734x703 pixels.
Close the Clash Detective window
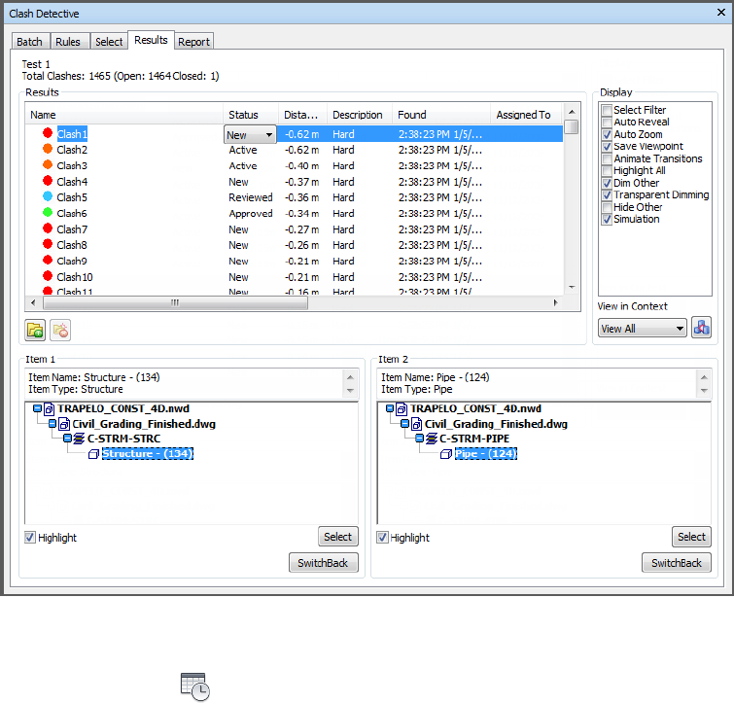click(721, 13)
